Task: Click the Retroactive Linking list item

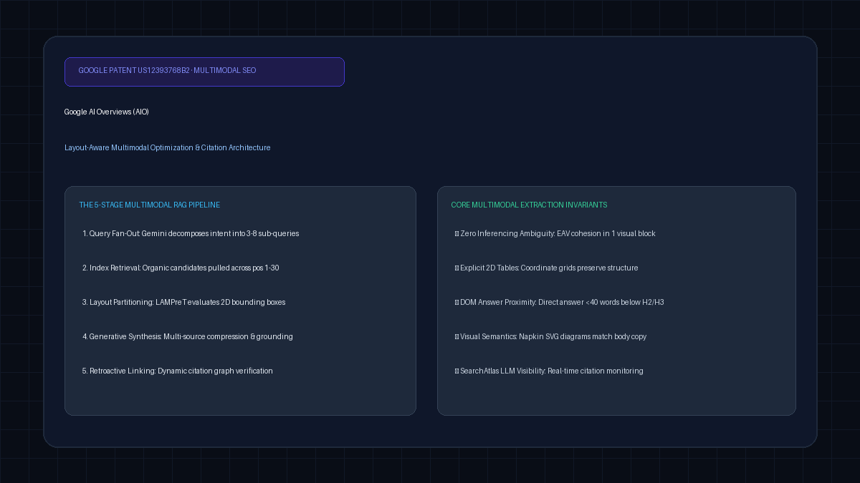Action: tap(177, 371)
